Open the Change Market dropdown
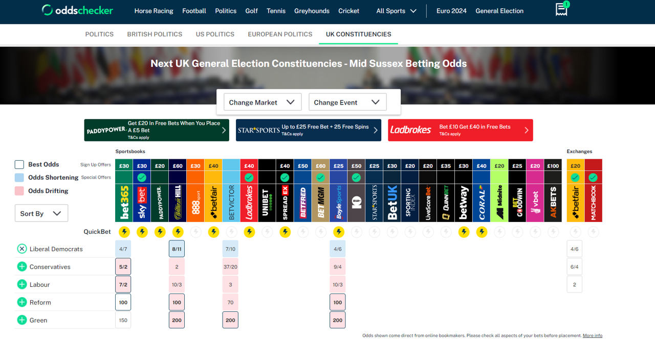Image resolution: width=655 pixels, height=343 pixels. click(x=262, y=102)
